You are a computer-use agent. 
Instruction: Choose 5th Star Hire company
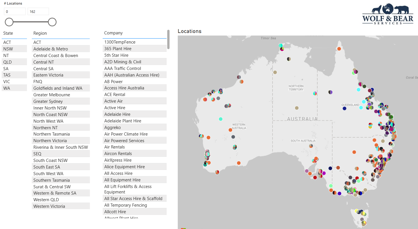coord(135,55)
